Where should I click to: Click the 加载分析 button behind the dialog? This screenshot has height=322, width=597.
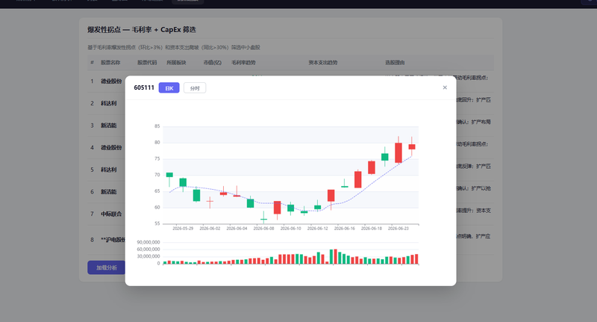click(107, 267)
